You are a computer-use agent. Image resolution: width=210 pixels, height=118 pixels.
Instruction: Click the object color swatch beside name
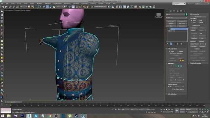click(x=186, y=14)
